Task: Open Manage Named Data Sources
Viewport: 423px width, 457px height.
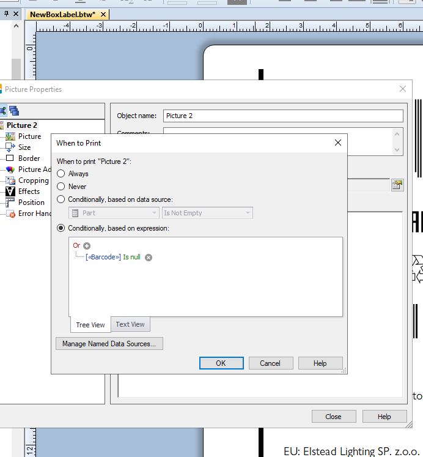Action: tap(109, 344)
